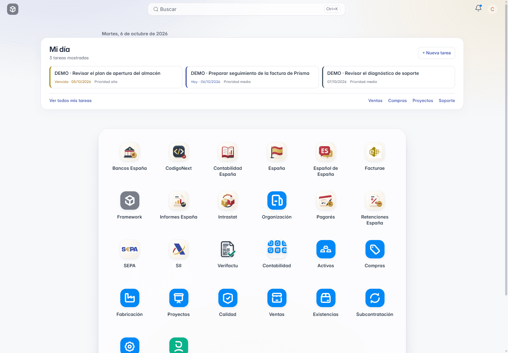Viewport: 508px width, 353px height.
Task: Open the Proyectos app icon
Action: point(179,298)
